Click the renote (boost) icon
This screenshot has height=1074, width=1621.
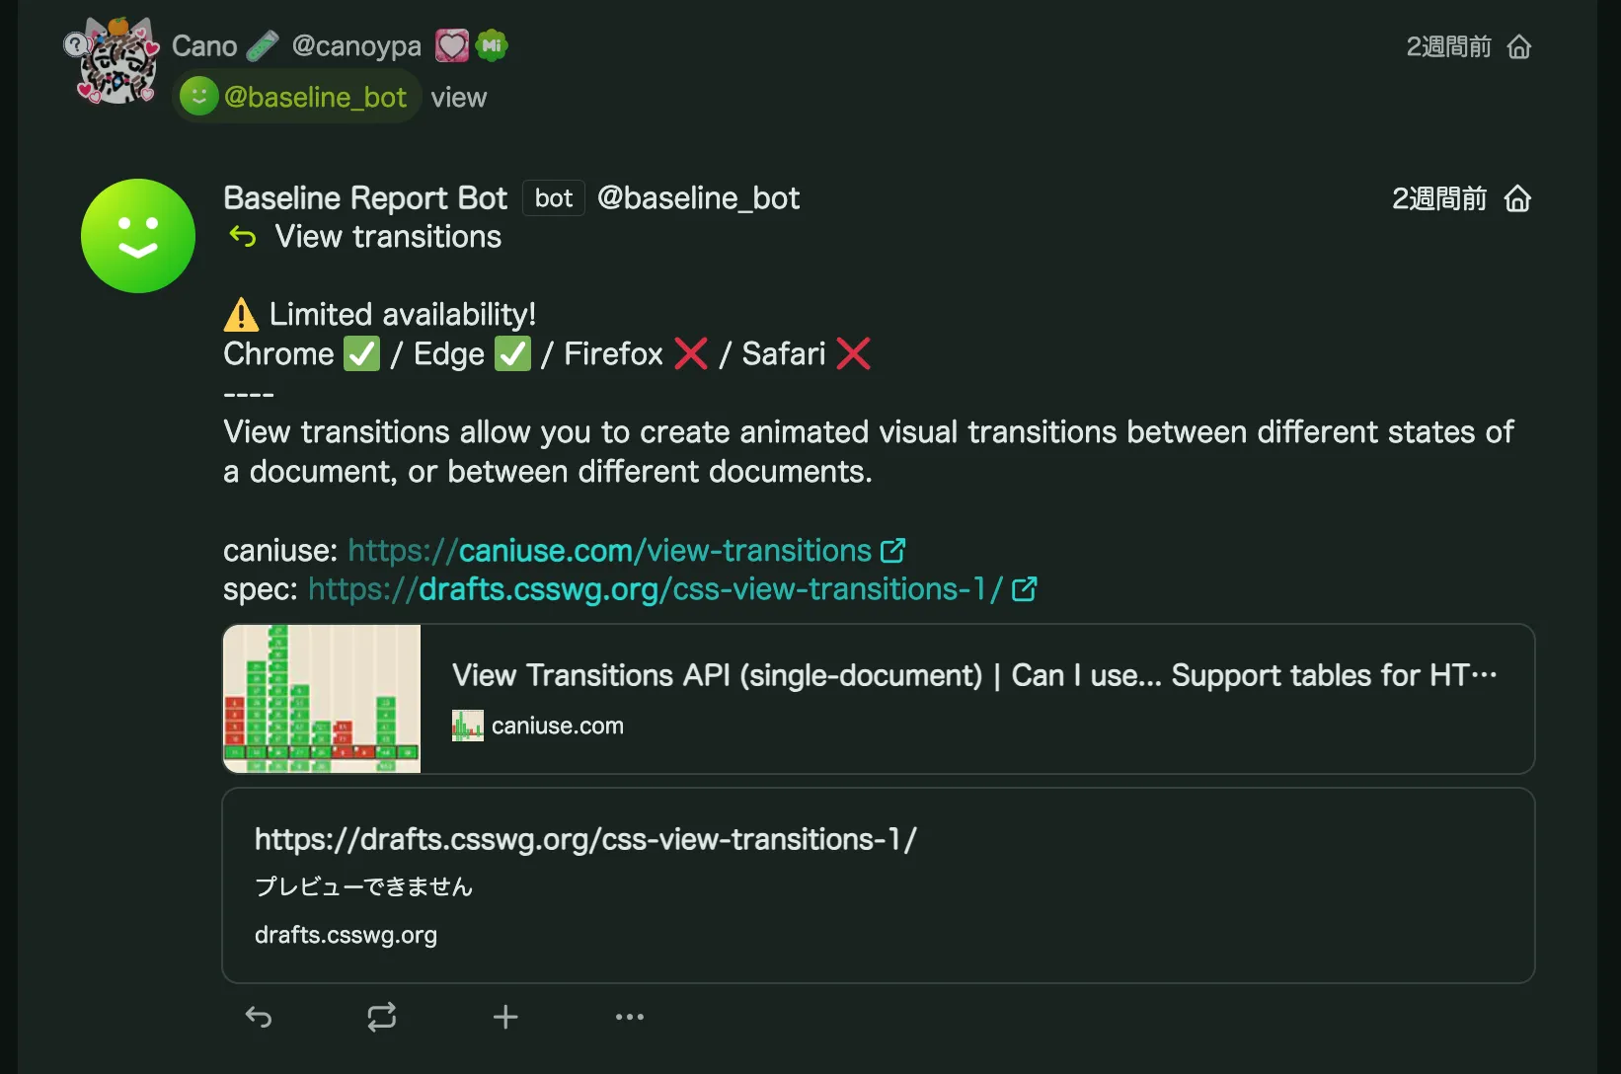(382, 1017)
